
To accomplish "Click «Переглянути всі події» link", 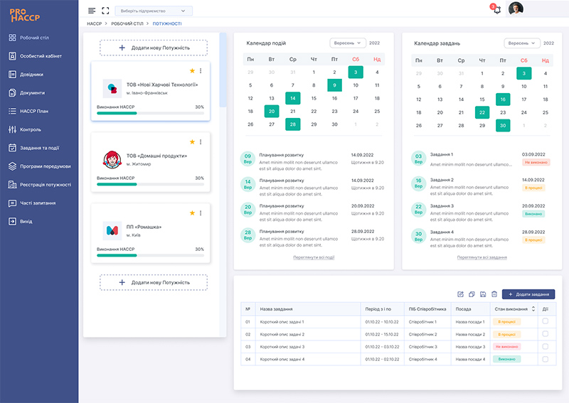I will 314,257.
